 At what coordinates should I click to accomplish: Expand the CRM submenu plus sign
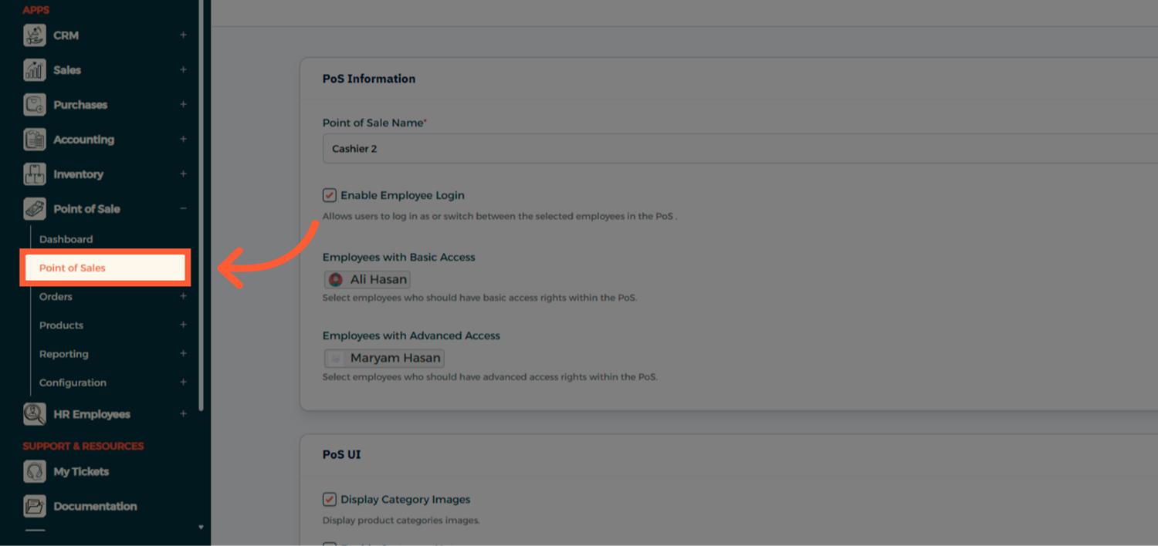[183, 35]
